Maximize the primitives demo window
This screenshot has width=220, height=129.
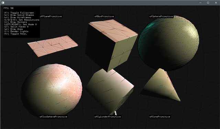coord(208,3)
